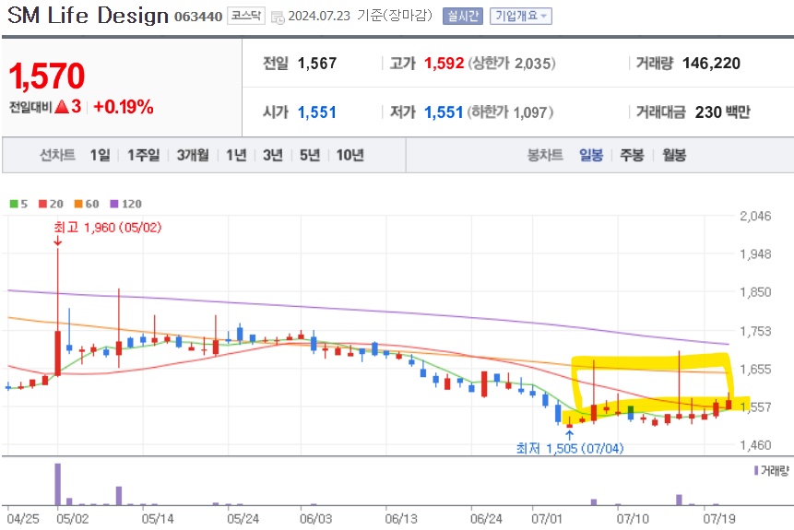The width and height of the screenshot is (794, 530).
Task: Click the +0.19% change value
Action: (x=124, y=107)
